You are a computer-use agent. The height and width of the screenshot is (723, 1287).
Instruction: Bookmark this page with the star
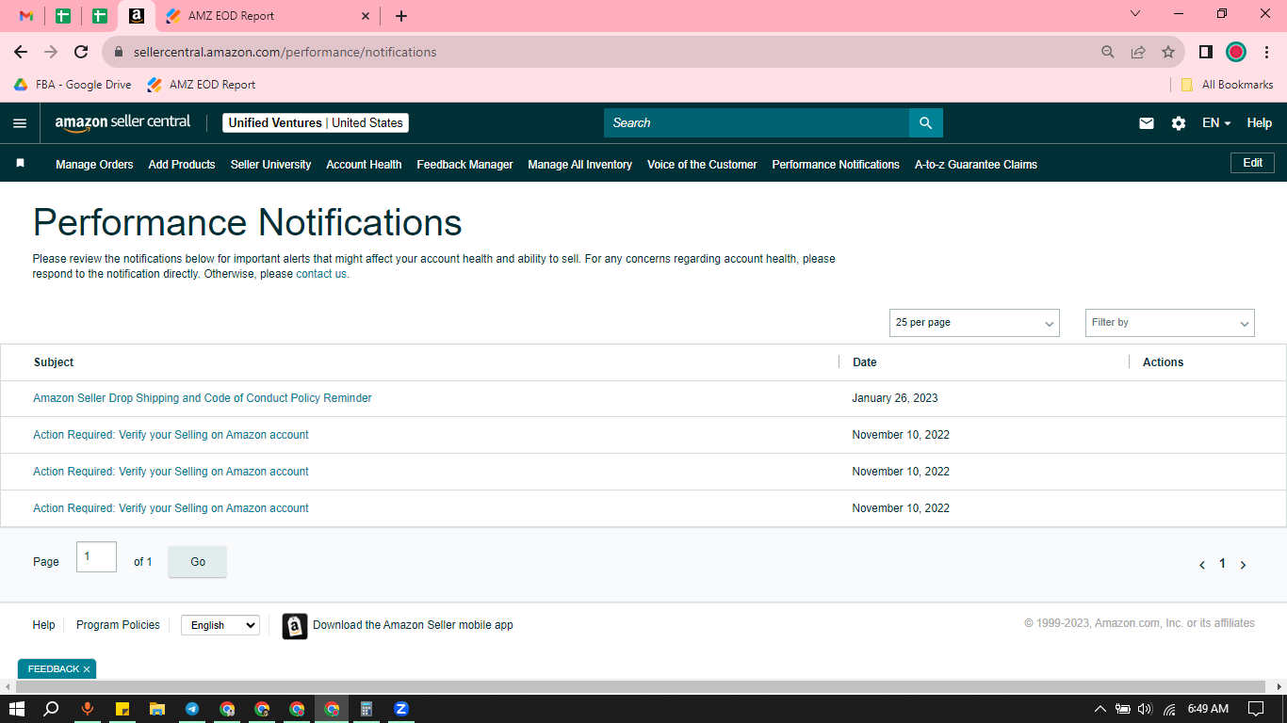pos(1168,52)
